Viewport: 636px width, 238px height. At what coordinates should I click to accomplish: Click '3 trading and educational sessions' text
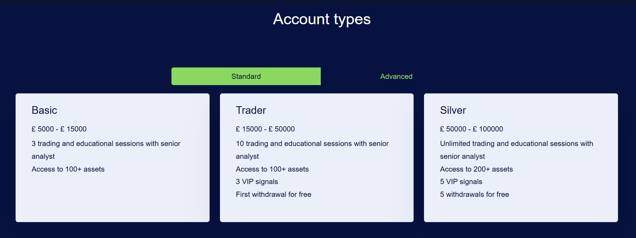(106, 150)
